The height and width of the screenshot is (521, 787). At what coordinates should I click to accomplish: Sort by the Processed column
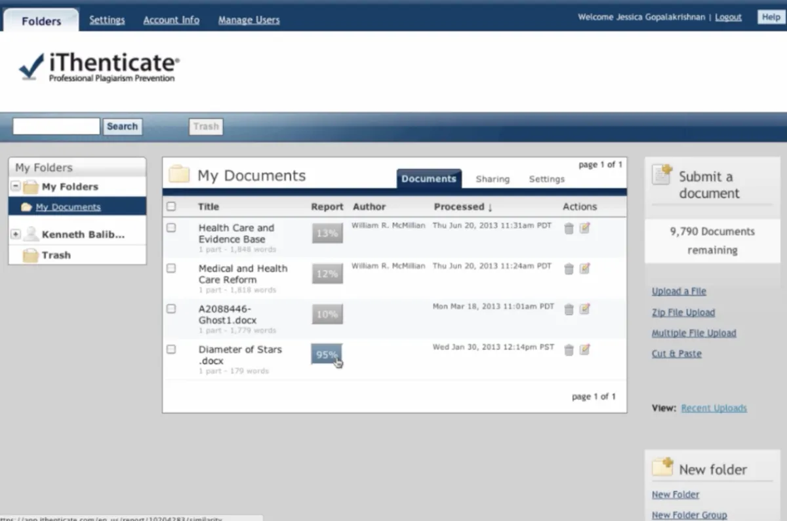click(x=463, y=206)
